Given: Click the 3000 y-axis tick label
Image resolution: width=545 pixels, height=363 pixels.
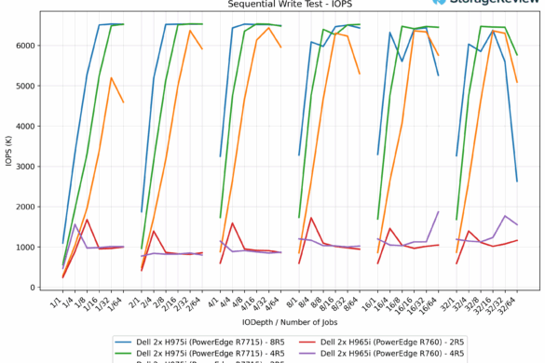Looking at the screenshot, I should pos(25,167).
